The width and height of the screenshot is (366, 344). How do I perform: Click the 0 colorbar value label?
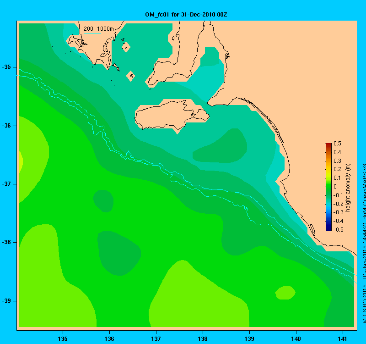[335, 187]
